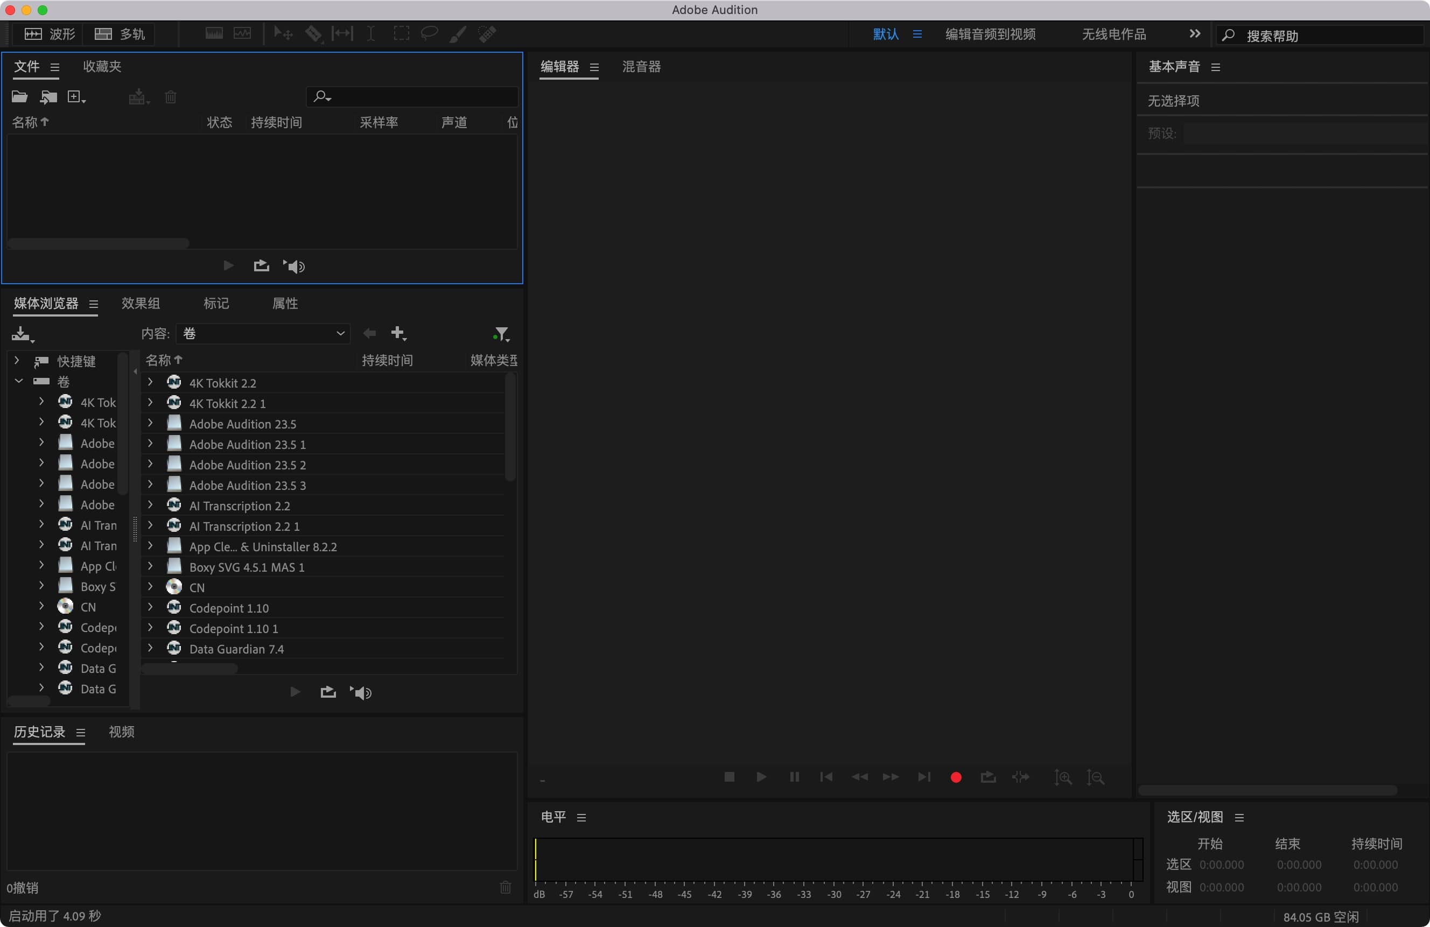Open the 视频 tab
Screen dimensions: 1430x927
pos(121,732)
